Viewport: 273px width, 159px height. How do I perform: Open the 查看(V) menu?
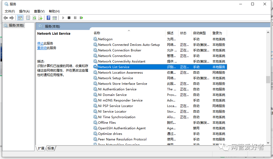39,11
